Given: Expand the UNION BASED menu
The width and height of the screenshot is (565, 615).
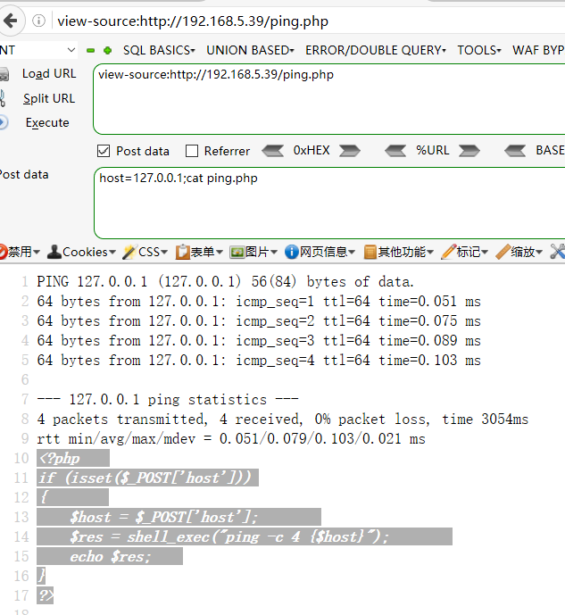Looking at the screenshot, I should click(x=250, y=51).
